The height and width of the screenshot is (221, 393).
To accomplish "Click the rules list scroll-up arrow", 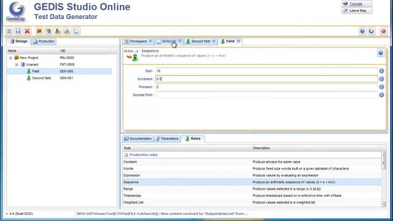I will point(384,155).
